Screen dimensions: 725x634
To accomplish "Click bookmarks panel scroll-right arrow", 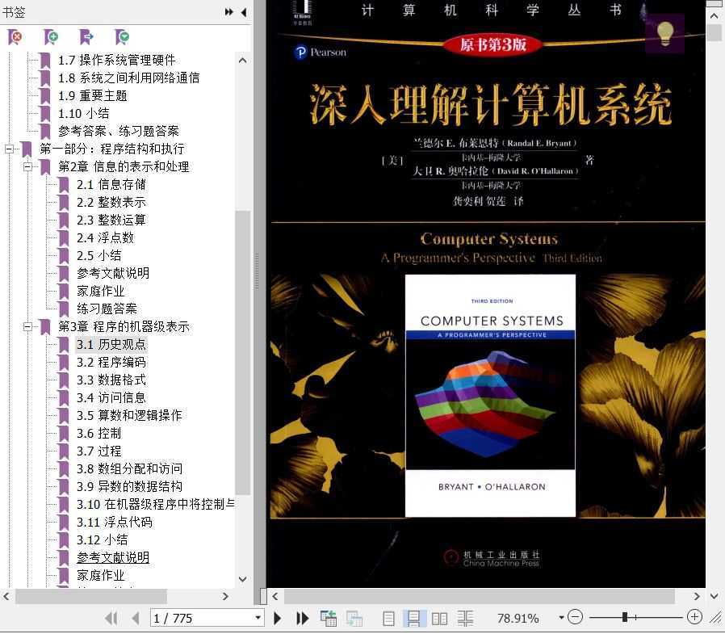I will coord(225,597).
